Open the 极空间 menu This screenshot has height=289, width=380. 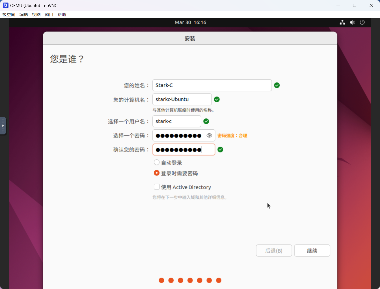point(9,14)
